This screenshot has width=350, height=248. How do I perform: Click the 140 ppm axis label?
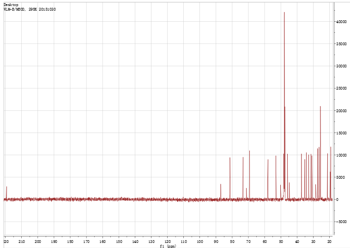pyautogui.click(x=135, y=242)
